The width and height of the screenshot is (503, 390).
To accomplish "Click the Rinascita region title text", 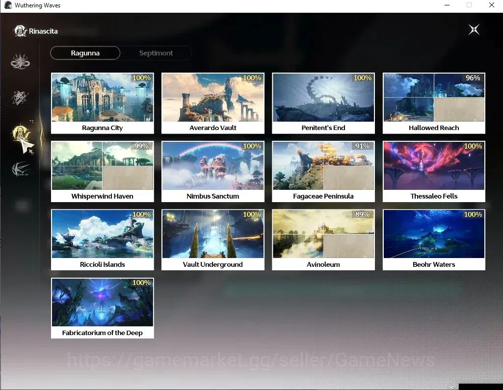I will [43, 31].
